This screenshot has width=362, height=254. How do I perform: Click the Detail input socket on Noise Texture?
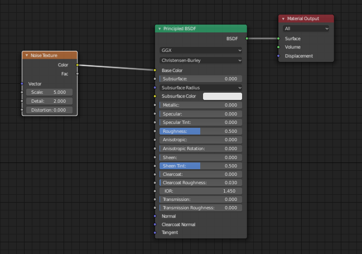22,101
